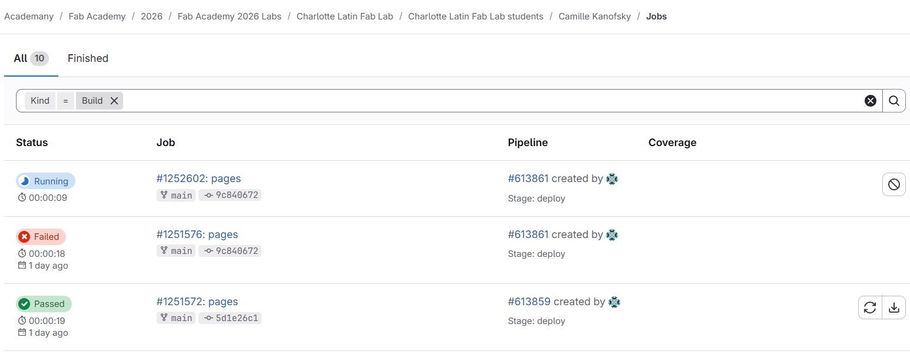Cancel the running pages job

tap(894, 184)
